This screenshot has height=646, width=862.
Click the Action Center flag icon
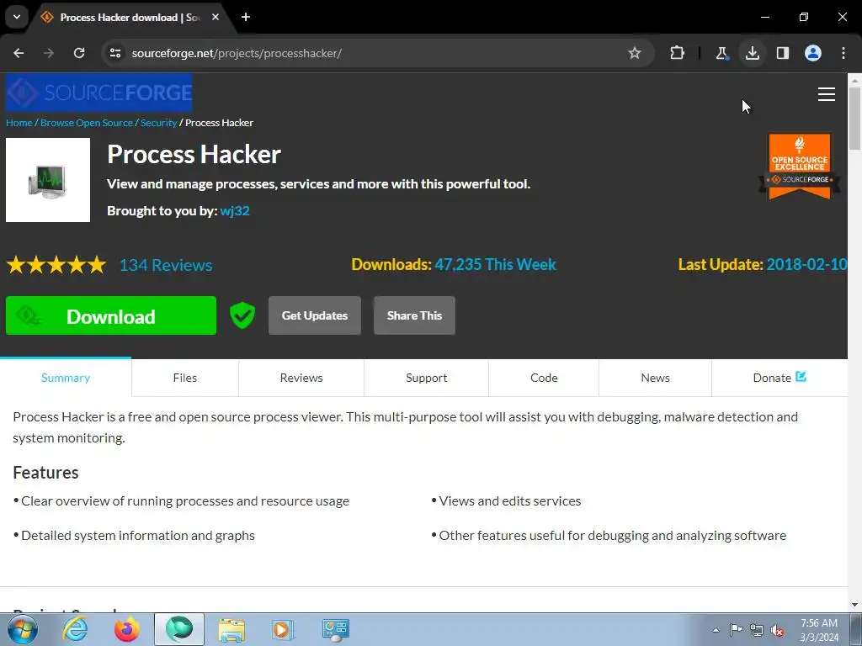pyautogui.click(x=736, y=629)
